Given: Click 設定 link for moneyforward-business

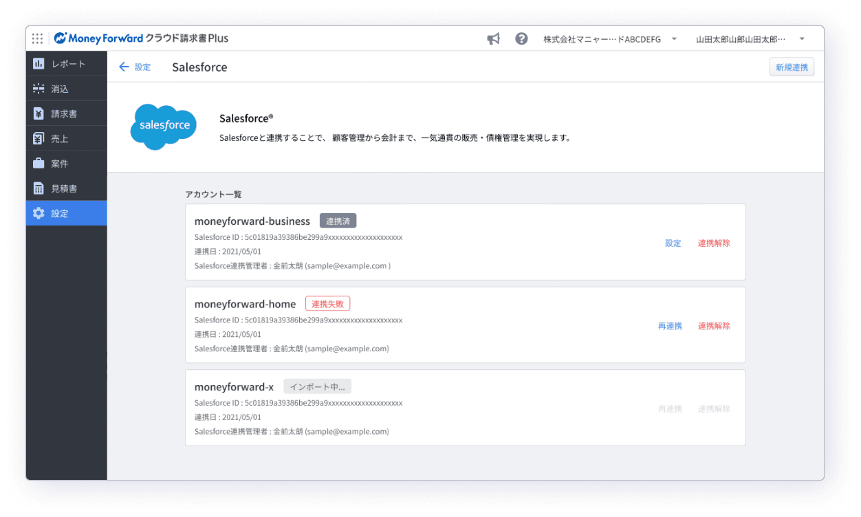Looking at the screenshot, I should (673, 243).
